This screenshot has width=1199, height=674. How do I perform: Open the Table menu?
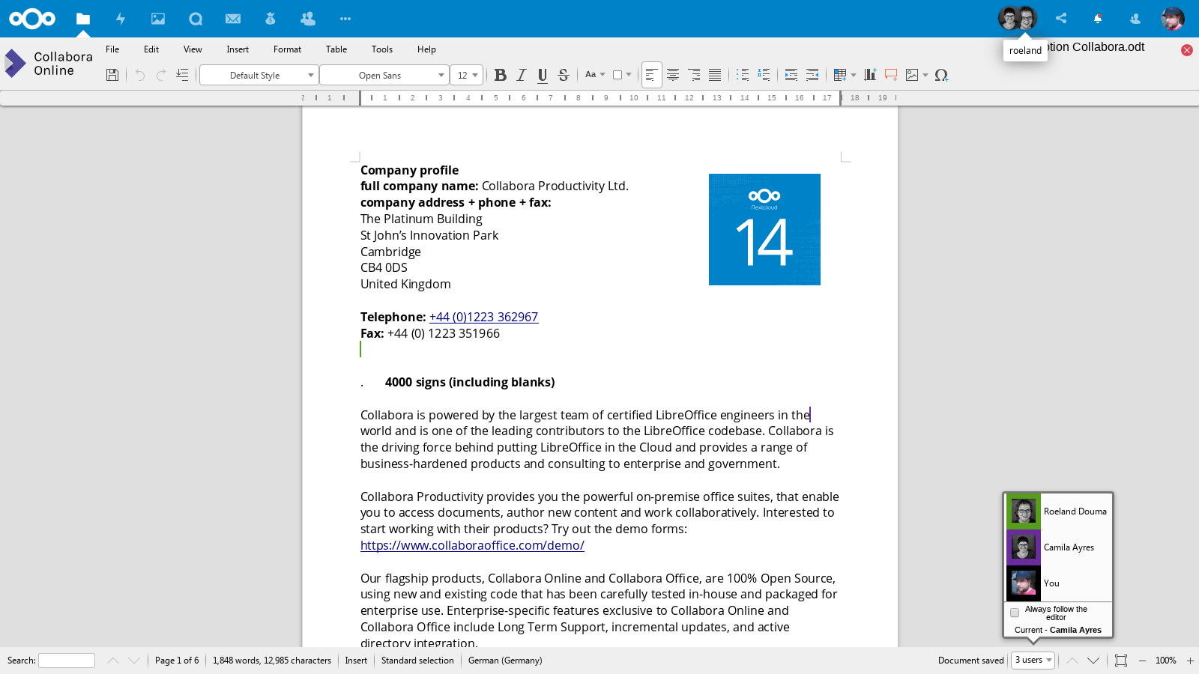tap(336, 49)
